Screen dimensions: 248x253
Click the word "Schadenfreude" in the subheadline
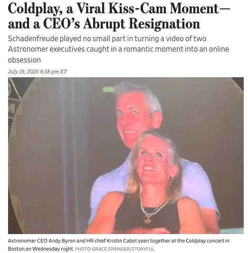coord(33,39)
